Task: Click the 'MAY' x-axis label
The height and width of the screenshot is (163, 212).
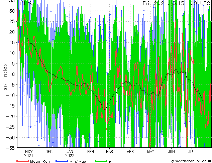Action: click(150, 152)
